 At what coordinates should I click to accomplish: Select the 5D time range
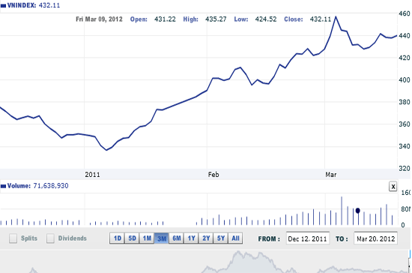tap(132, 238)
